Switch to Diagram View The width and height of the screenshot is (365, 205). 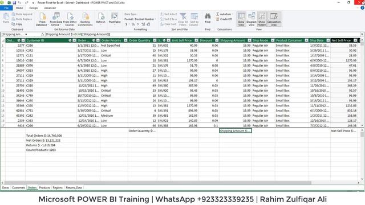[x=252, y=19]
